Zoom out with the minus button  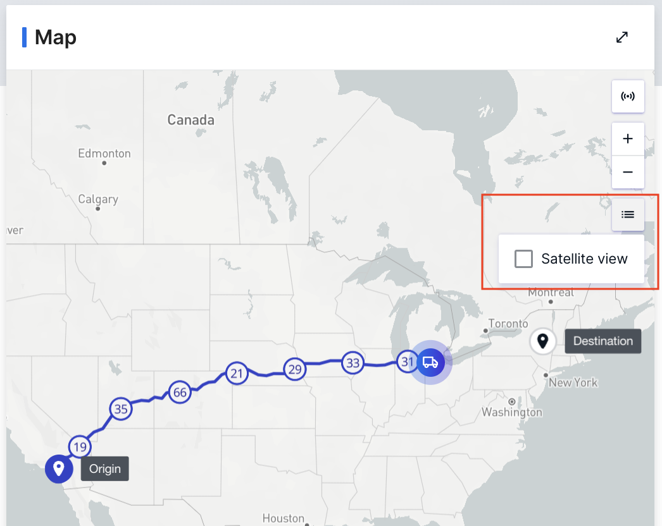tap(628, 172)
